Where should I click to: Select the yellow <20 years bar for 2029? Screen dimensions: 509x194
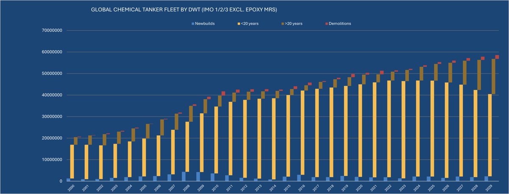click(490, 135)
